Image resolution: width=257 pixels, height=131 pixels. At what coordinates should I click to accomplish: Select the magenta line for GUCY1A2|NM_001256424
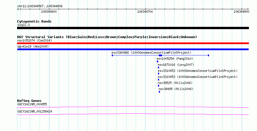(133, 114)
